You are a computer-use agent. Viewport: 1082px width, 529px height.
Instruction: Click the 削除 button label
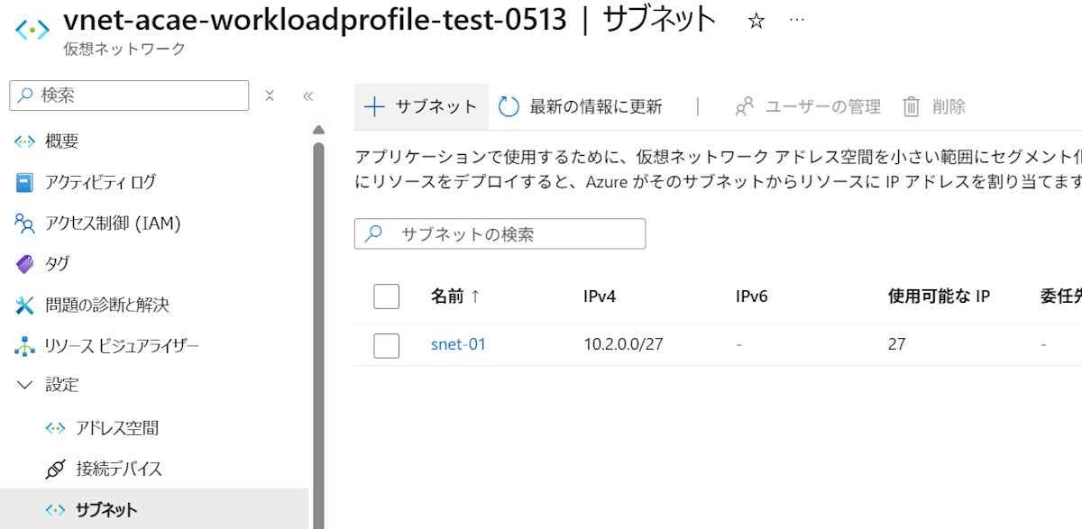click(x=949, y=106)
